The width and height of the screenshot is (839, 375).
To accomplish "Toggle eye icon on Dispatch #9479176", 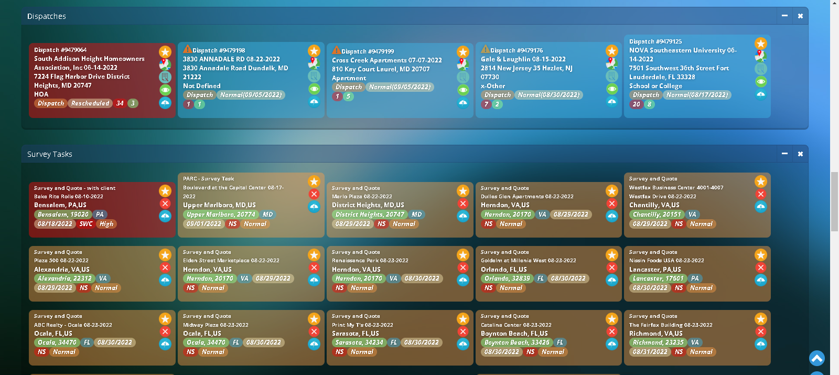I will point(612,89).
